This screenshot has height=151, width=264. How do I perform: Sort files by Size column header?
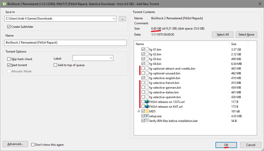point(239,44)
